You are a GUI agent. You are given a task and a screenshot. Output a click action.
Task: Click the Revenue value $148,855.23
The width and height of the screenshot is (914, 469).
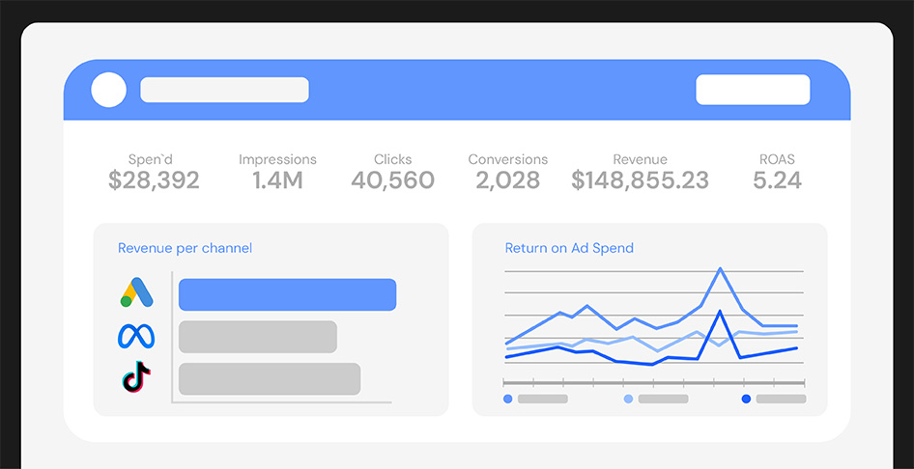coord(640,180)
